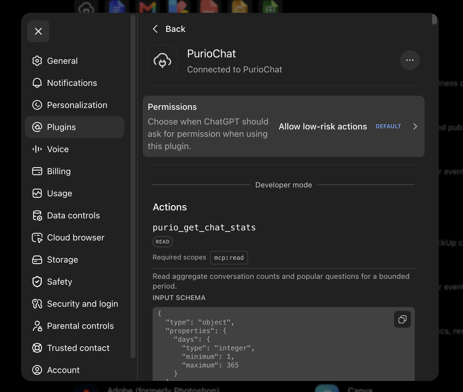Expand the Allow low-risk actions permission chevron
The width and height of the screenshot is (463, 392).
pyautogui.click(x=415, y=126)
